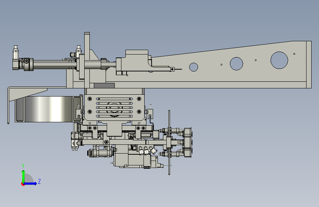Select the bottom-right screw on vent cover
The width and height of the screenshot is (319, 207).
[x=139, y=112]
